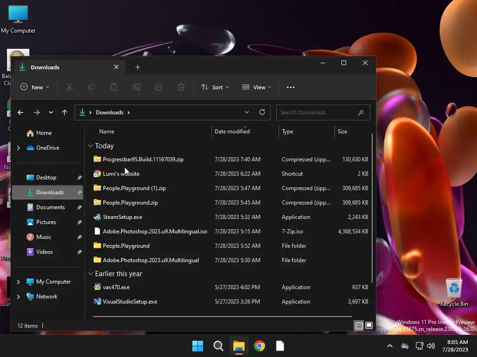The height and width of the screenshot is (357, 477).
Task: Select Music in navigation pane
Action: tap(48, 237)
